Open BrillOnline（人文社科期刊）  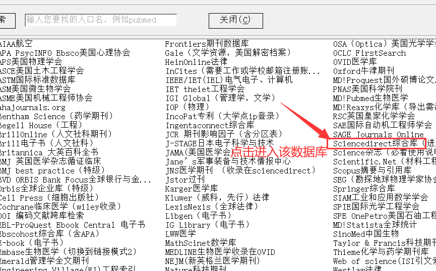click(x=56, y=134)
